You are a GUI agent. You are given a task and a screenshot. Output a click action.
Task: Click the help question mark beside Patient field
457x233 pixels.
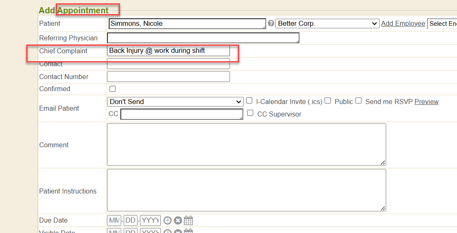click(x=271, y=24)
